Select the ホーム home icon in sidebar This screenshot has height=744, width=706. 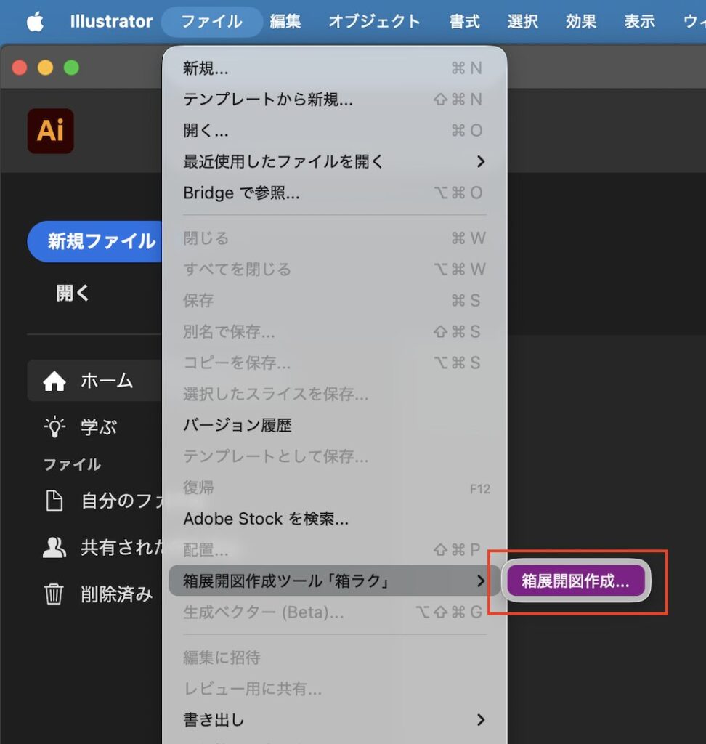click(54, 380)
